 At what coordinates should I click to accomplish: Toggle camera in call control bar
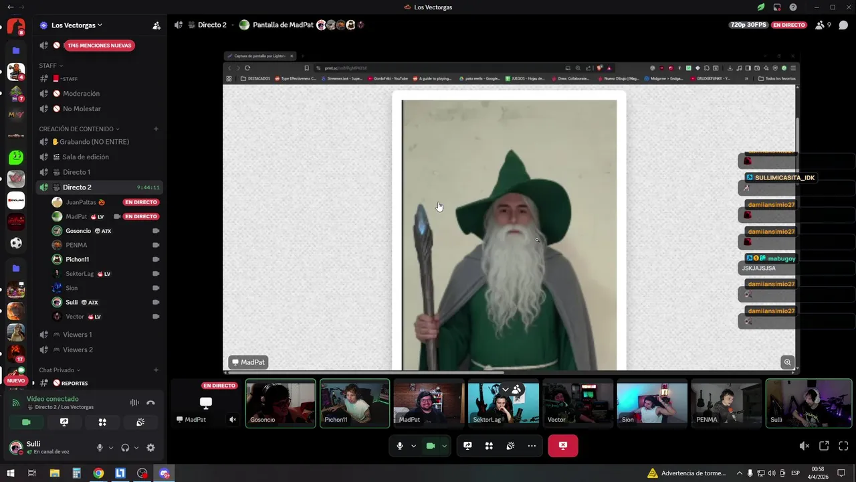[x=431, y=446]
